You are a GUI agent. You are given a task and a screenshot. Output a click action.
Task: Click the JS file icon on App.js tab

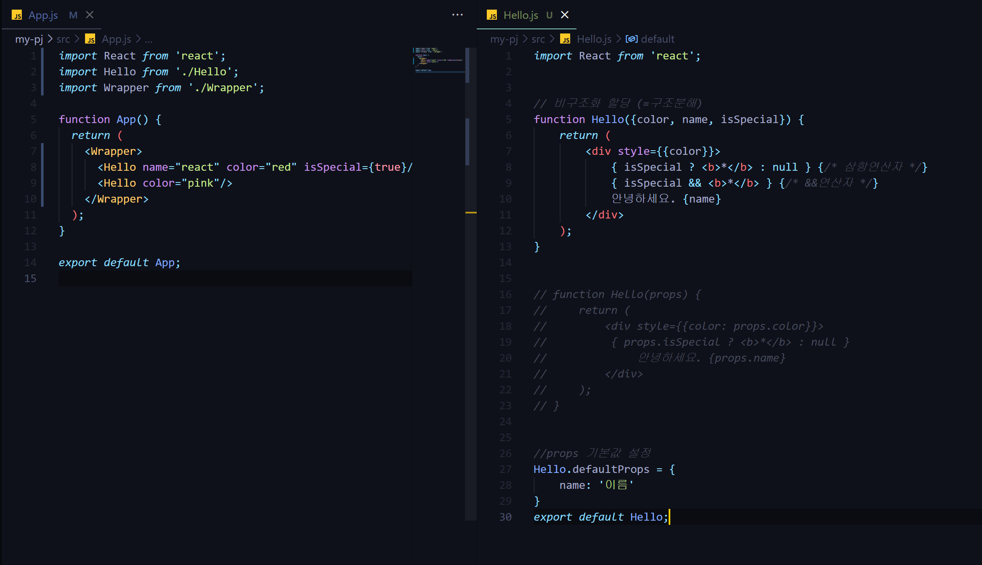coord(17,15)
